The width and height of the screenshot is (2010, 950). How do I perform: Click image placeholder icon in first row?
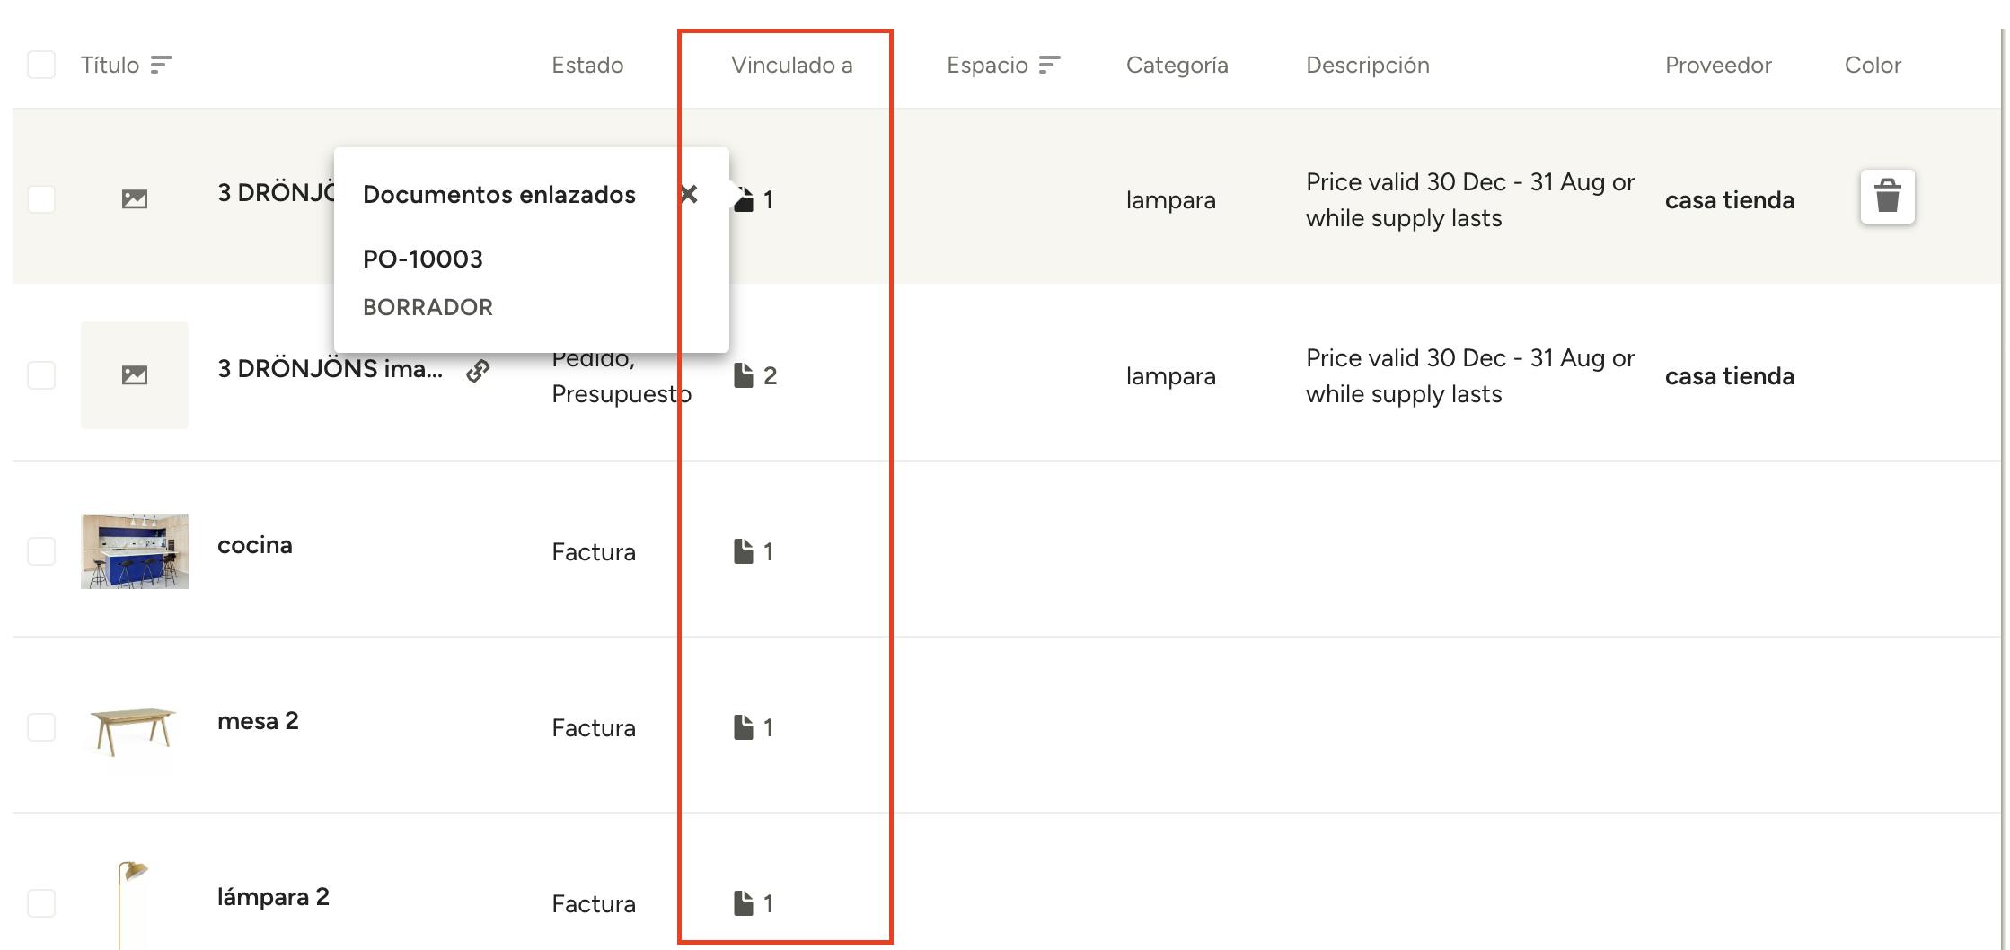point(135,199)
